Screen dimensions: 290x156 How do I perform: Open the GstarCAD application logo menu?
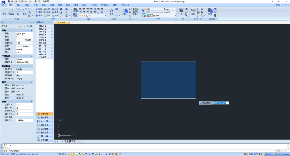click(3, 3)
